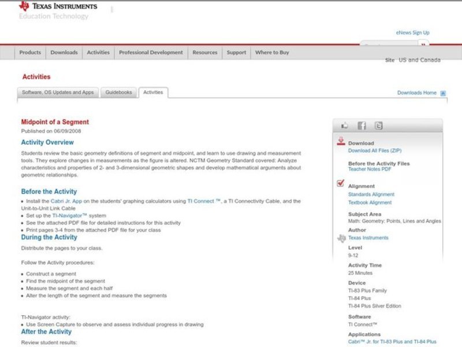Viewport: 462px width, 347px height.
Task: Open the Professional Development menu
Action: pyautogui.click(x=151, y=53)
